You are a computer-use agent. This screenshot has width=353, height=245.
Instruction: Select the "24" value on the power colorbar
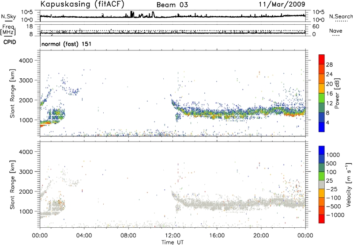(329, 74)
